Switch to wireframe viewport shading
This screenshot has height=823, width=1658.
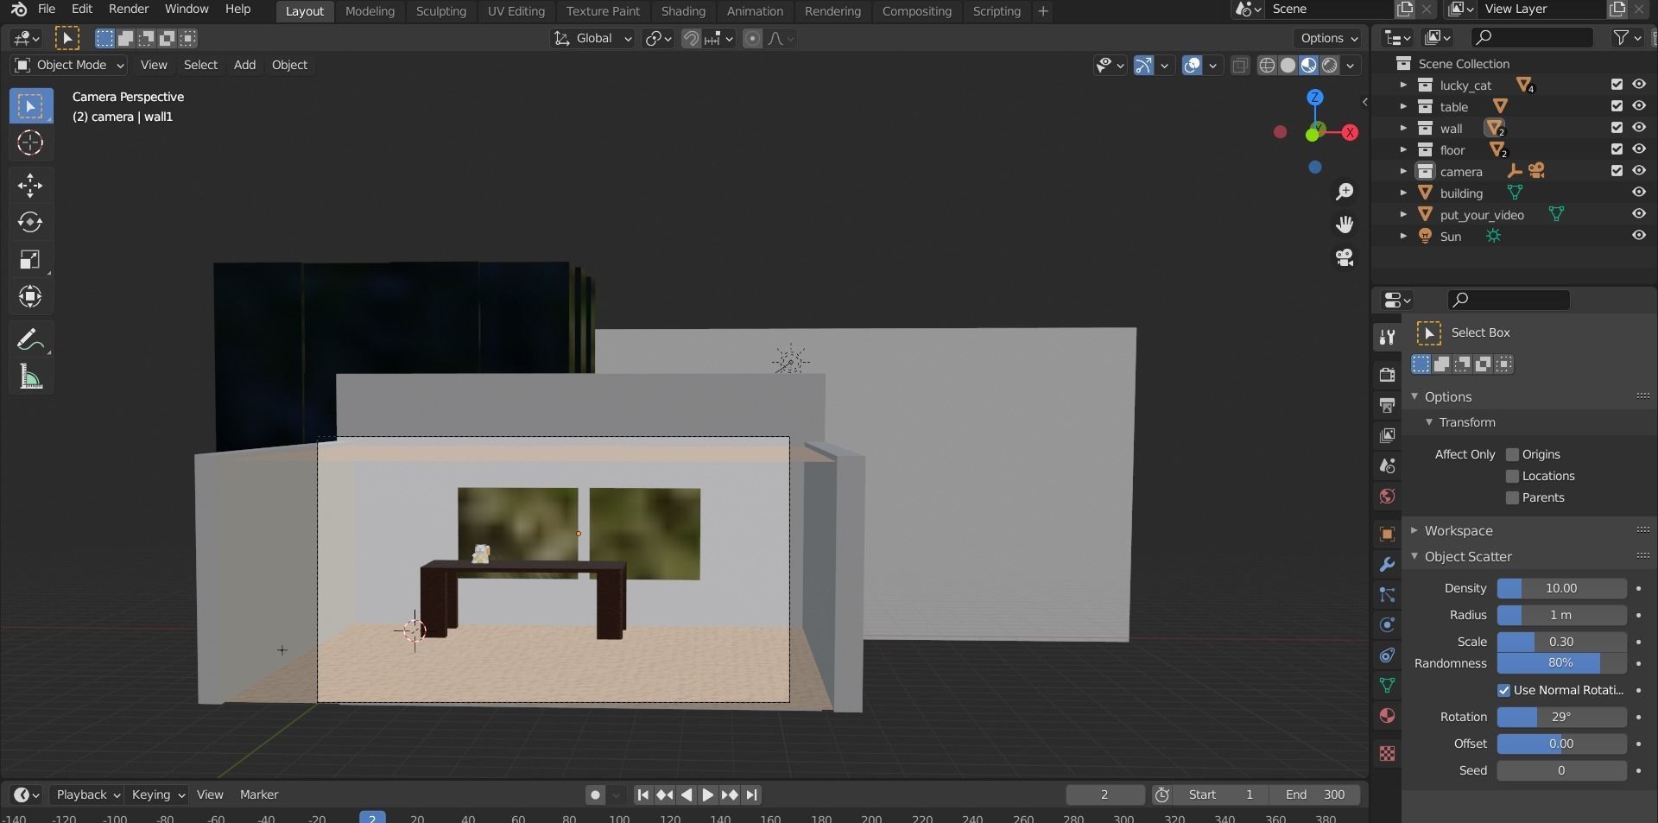pos(1267,66)
